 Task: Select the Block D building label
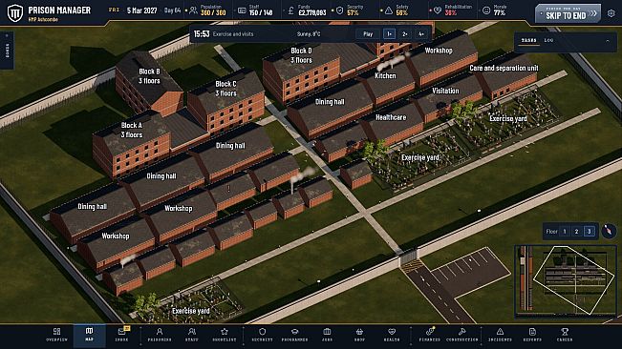(302, 55)
